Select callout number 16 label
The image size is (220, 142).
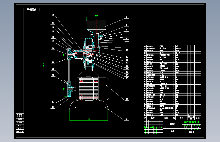(x=127, y=72)
